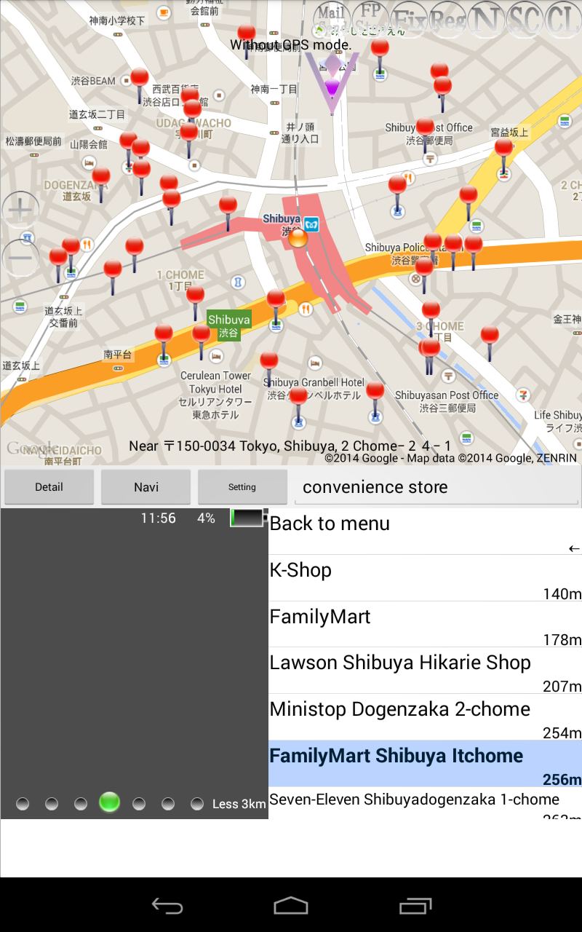
Task: Tap the Without GPS mode text
Action: click(x=291, y=44)
